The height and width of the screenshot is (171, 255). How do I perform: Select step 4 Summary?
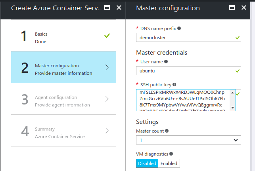tap(63, 131)
